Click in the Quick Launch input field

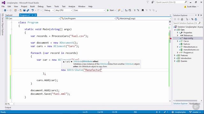point(170,2)
